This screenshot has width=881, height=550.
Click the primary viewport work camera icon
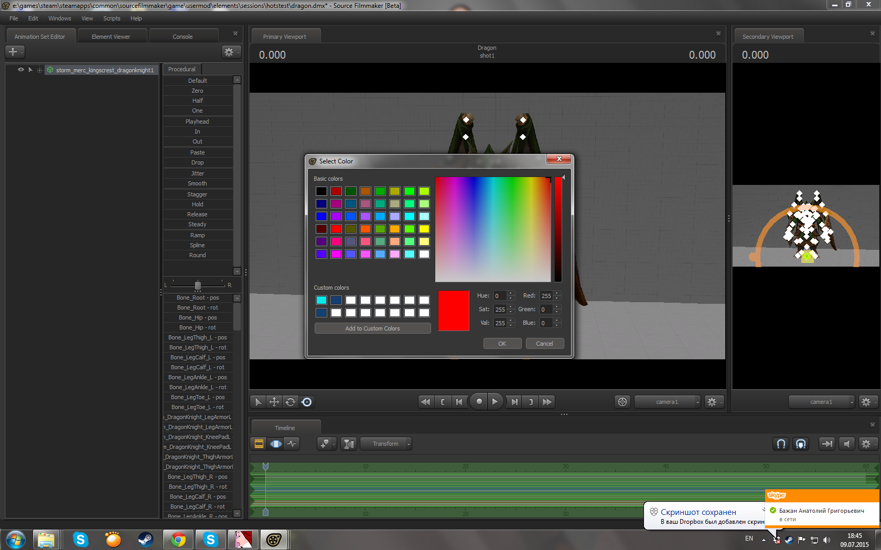point(622,402)
